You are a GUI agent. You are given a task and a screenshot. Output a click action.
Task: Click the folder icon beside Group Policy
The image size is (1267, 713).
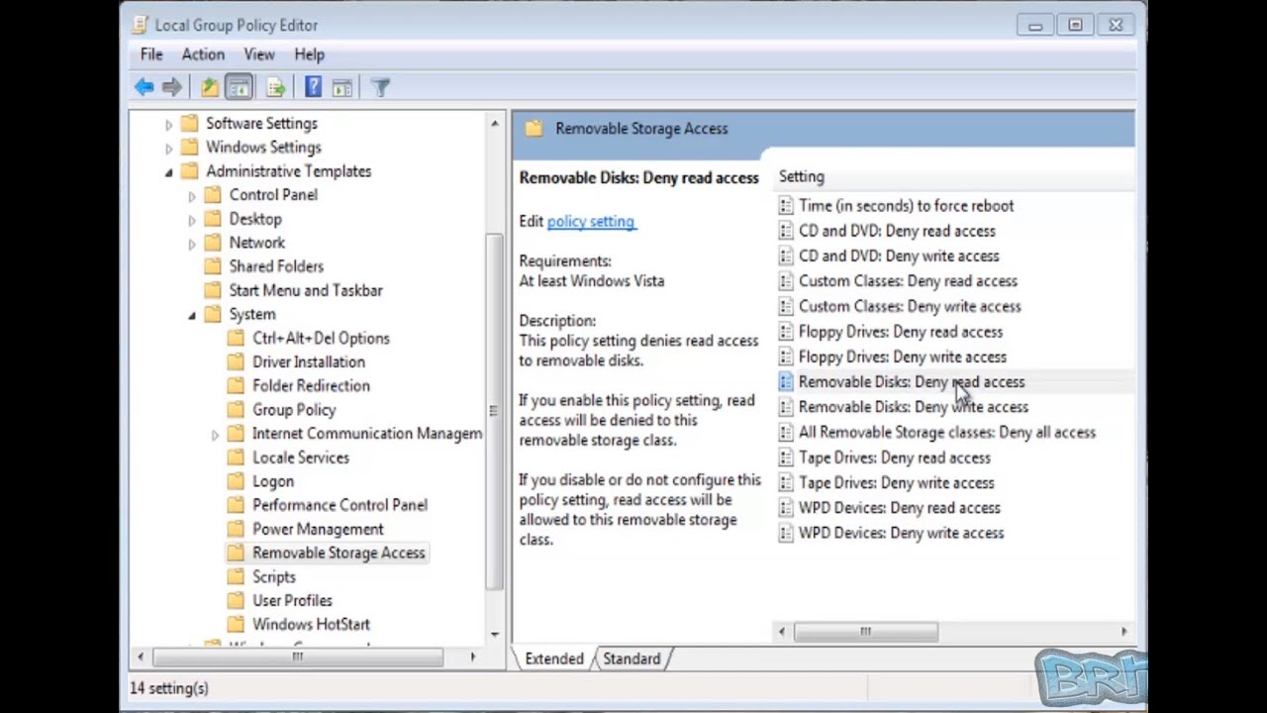236,410
